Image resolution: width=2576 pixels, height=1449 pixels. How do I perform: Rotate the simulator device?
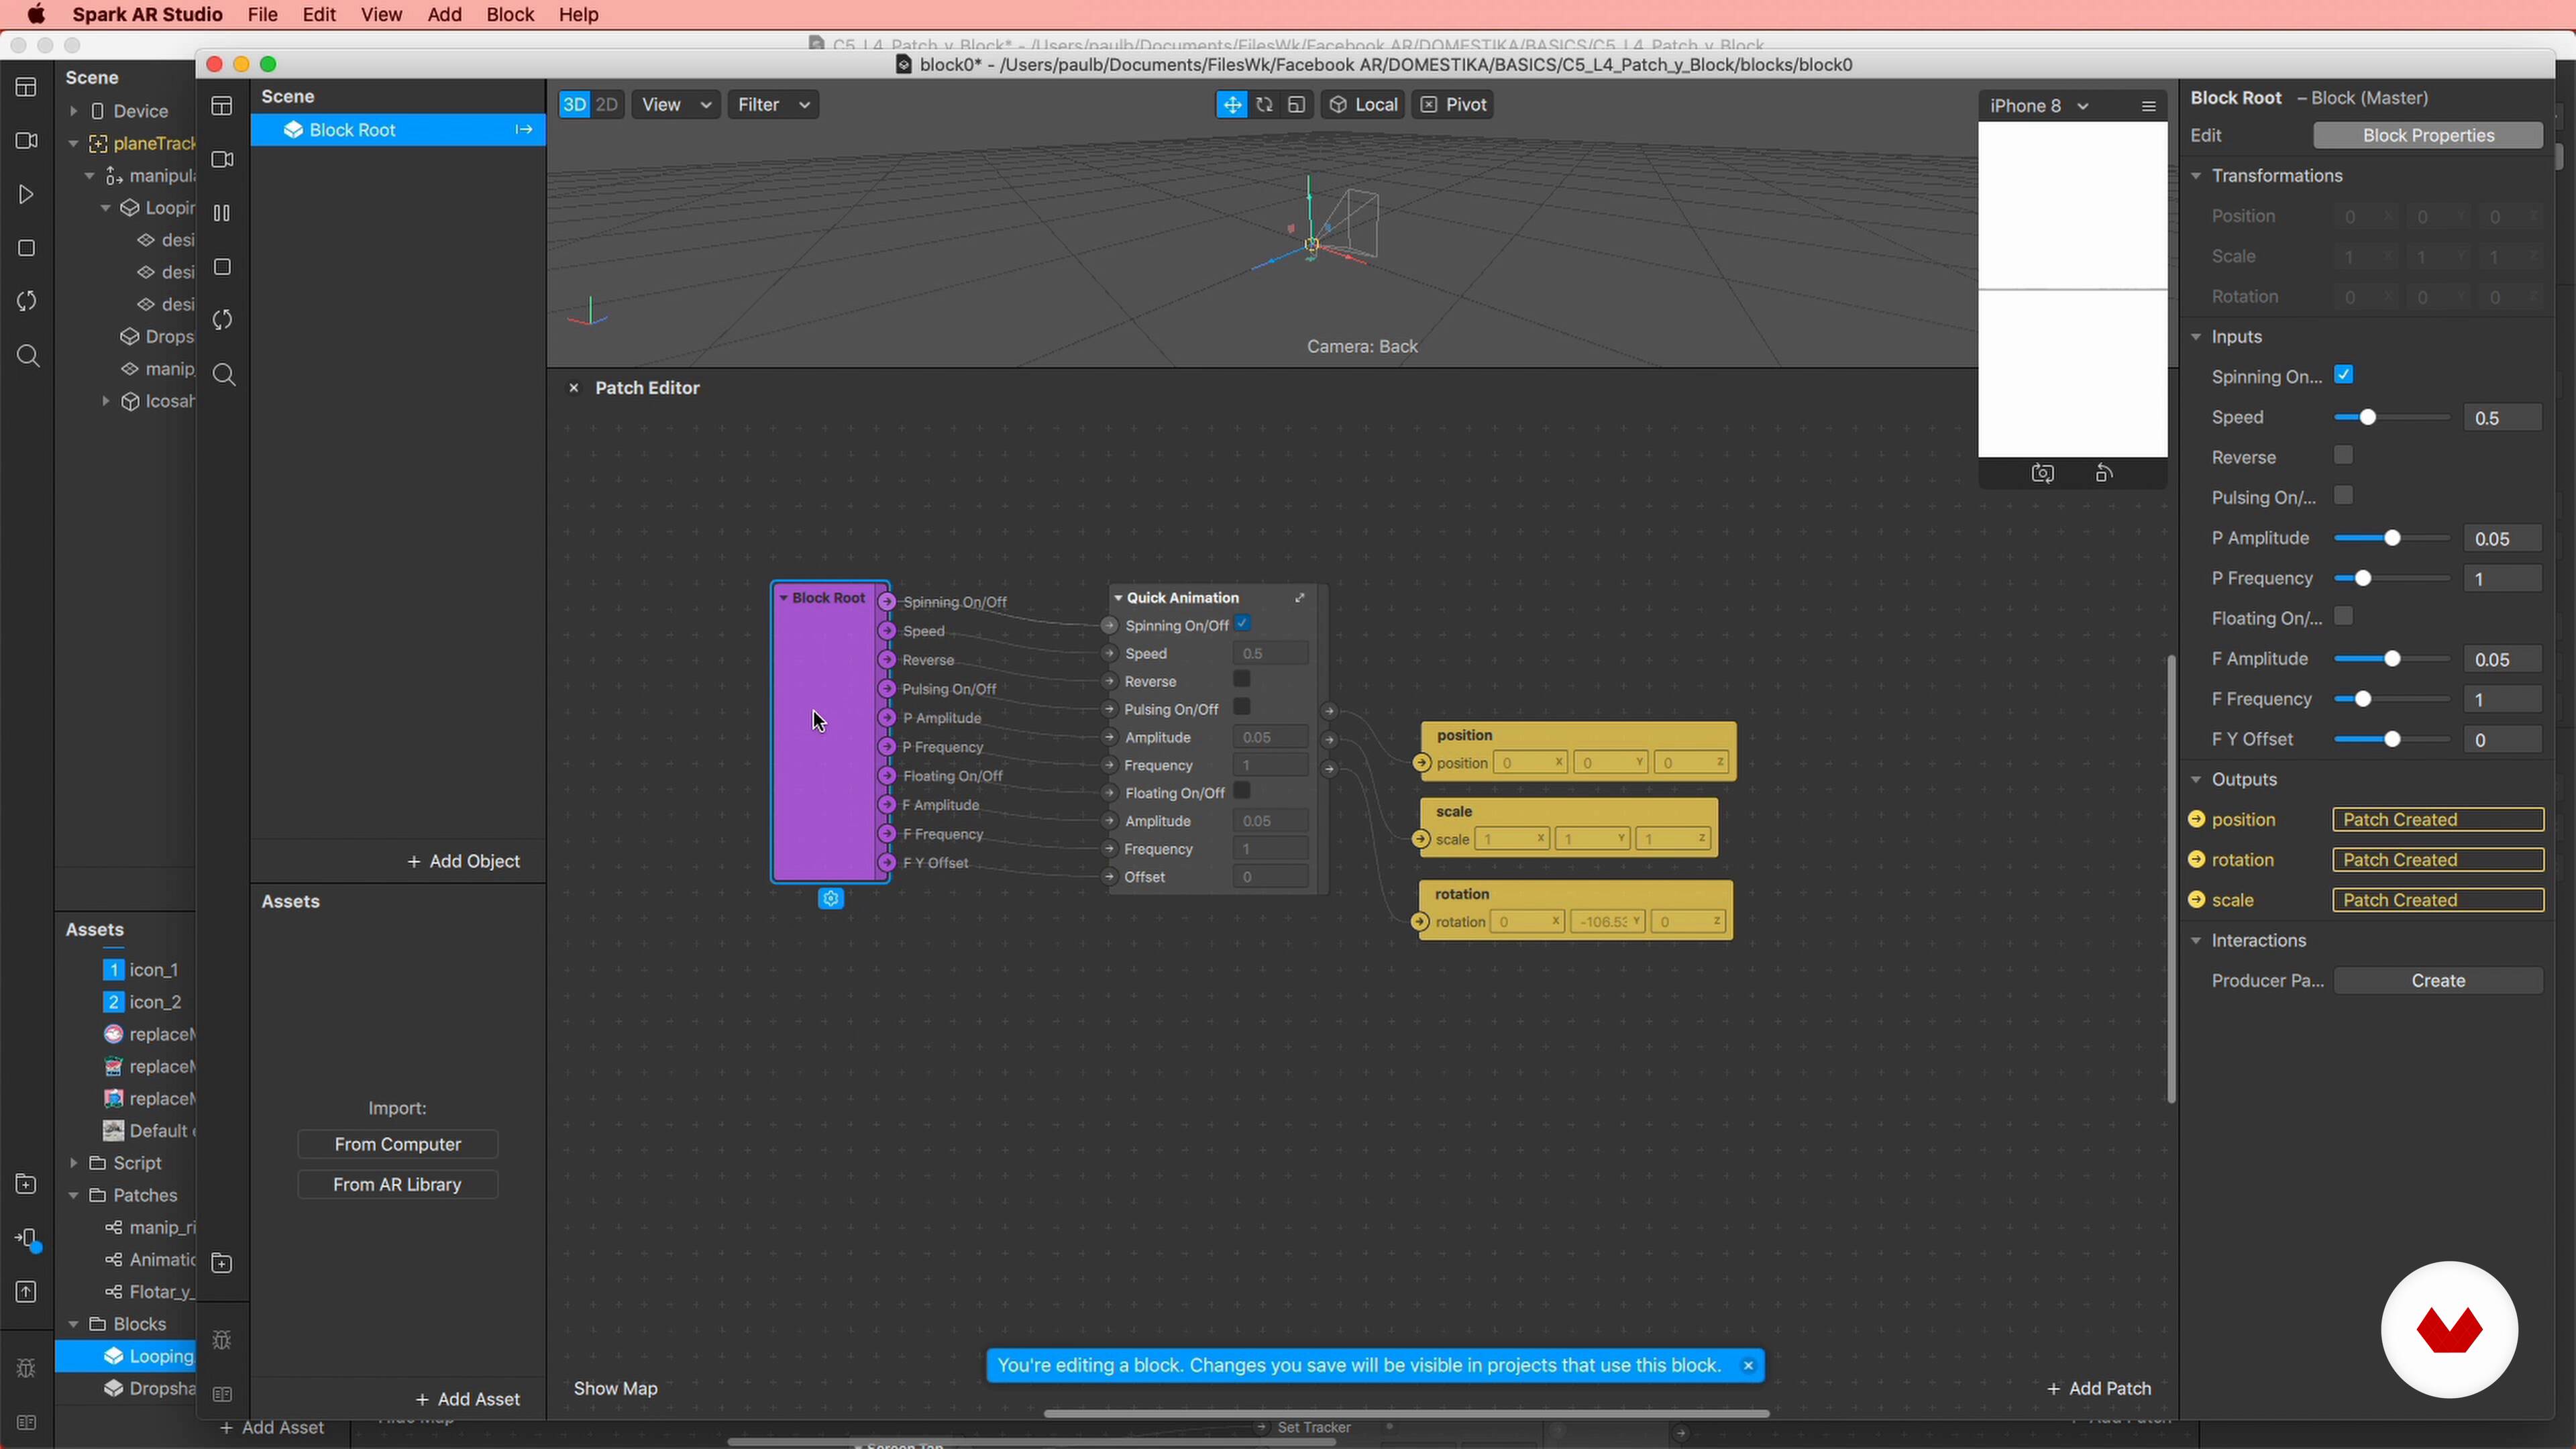coord(2104,473)
